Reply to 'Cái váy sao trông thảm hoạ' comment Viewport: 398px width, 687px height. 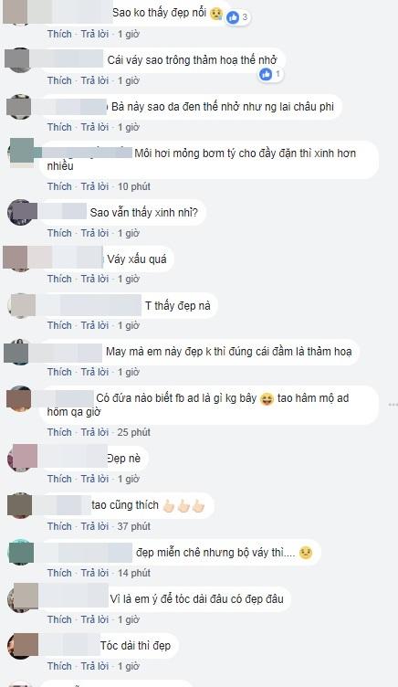tap(95, 80)
